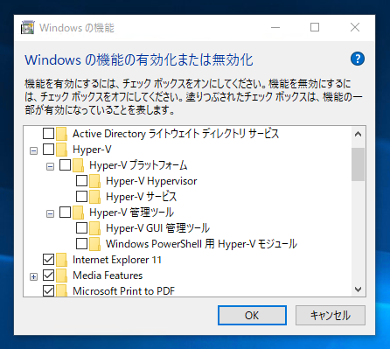
Task: Select the Hyper-V GUI 管理ツール label
Action: click(157, 228)
